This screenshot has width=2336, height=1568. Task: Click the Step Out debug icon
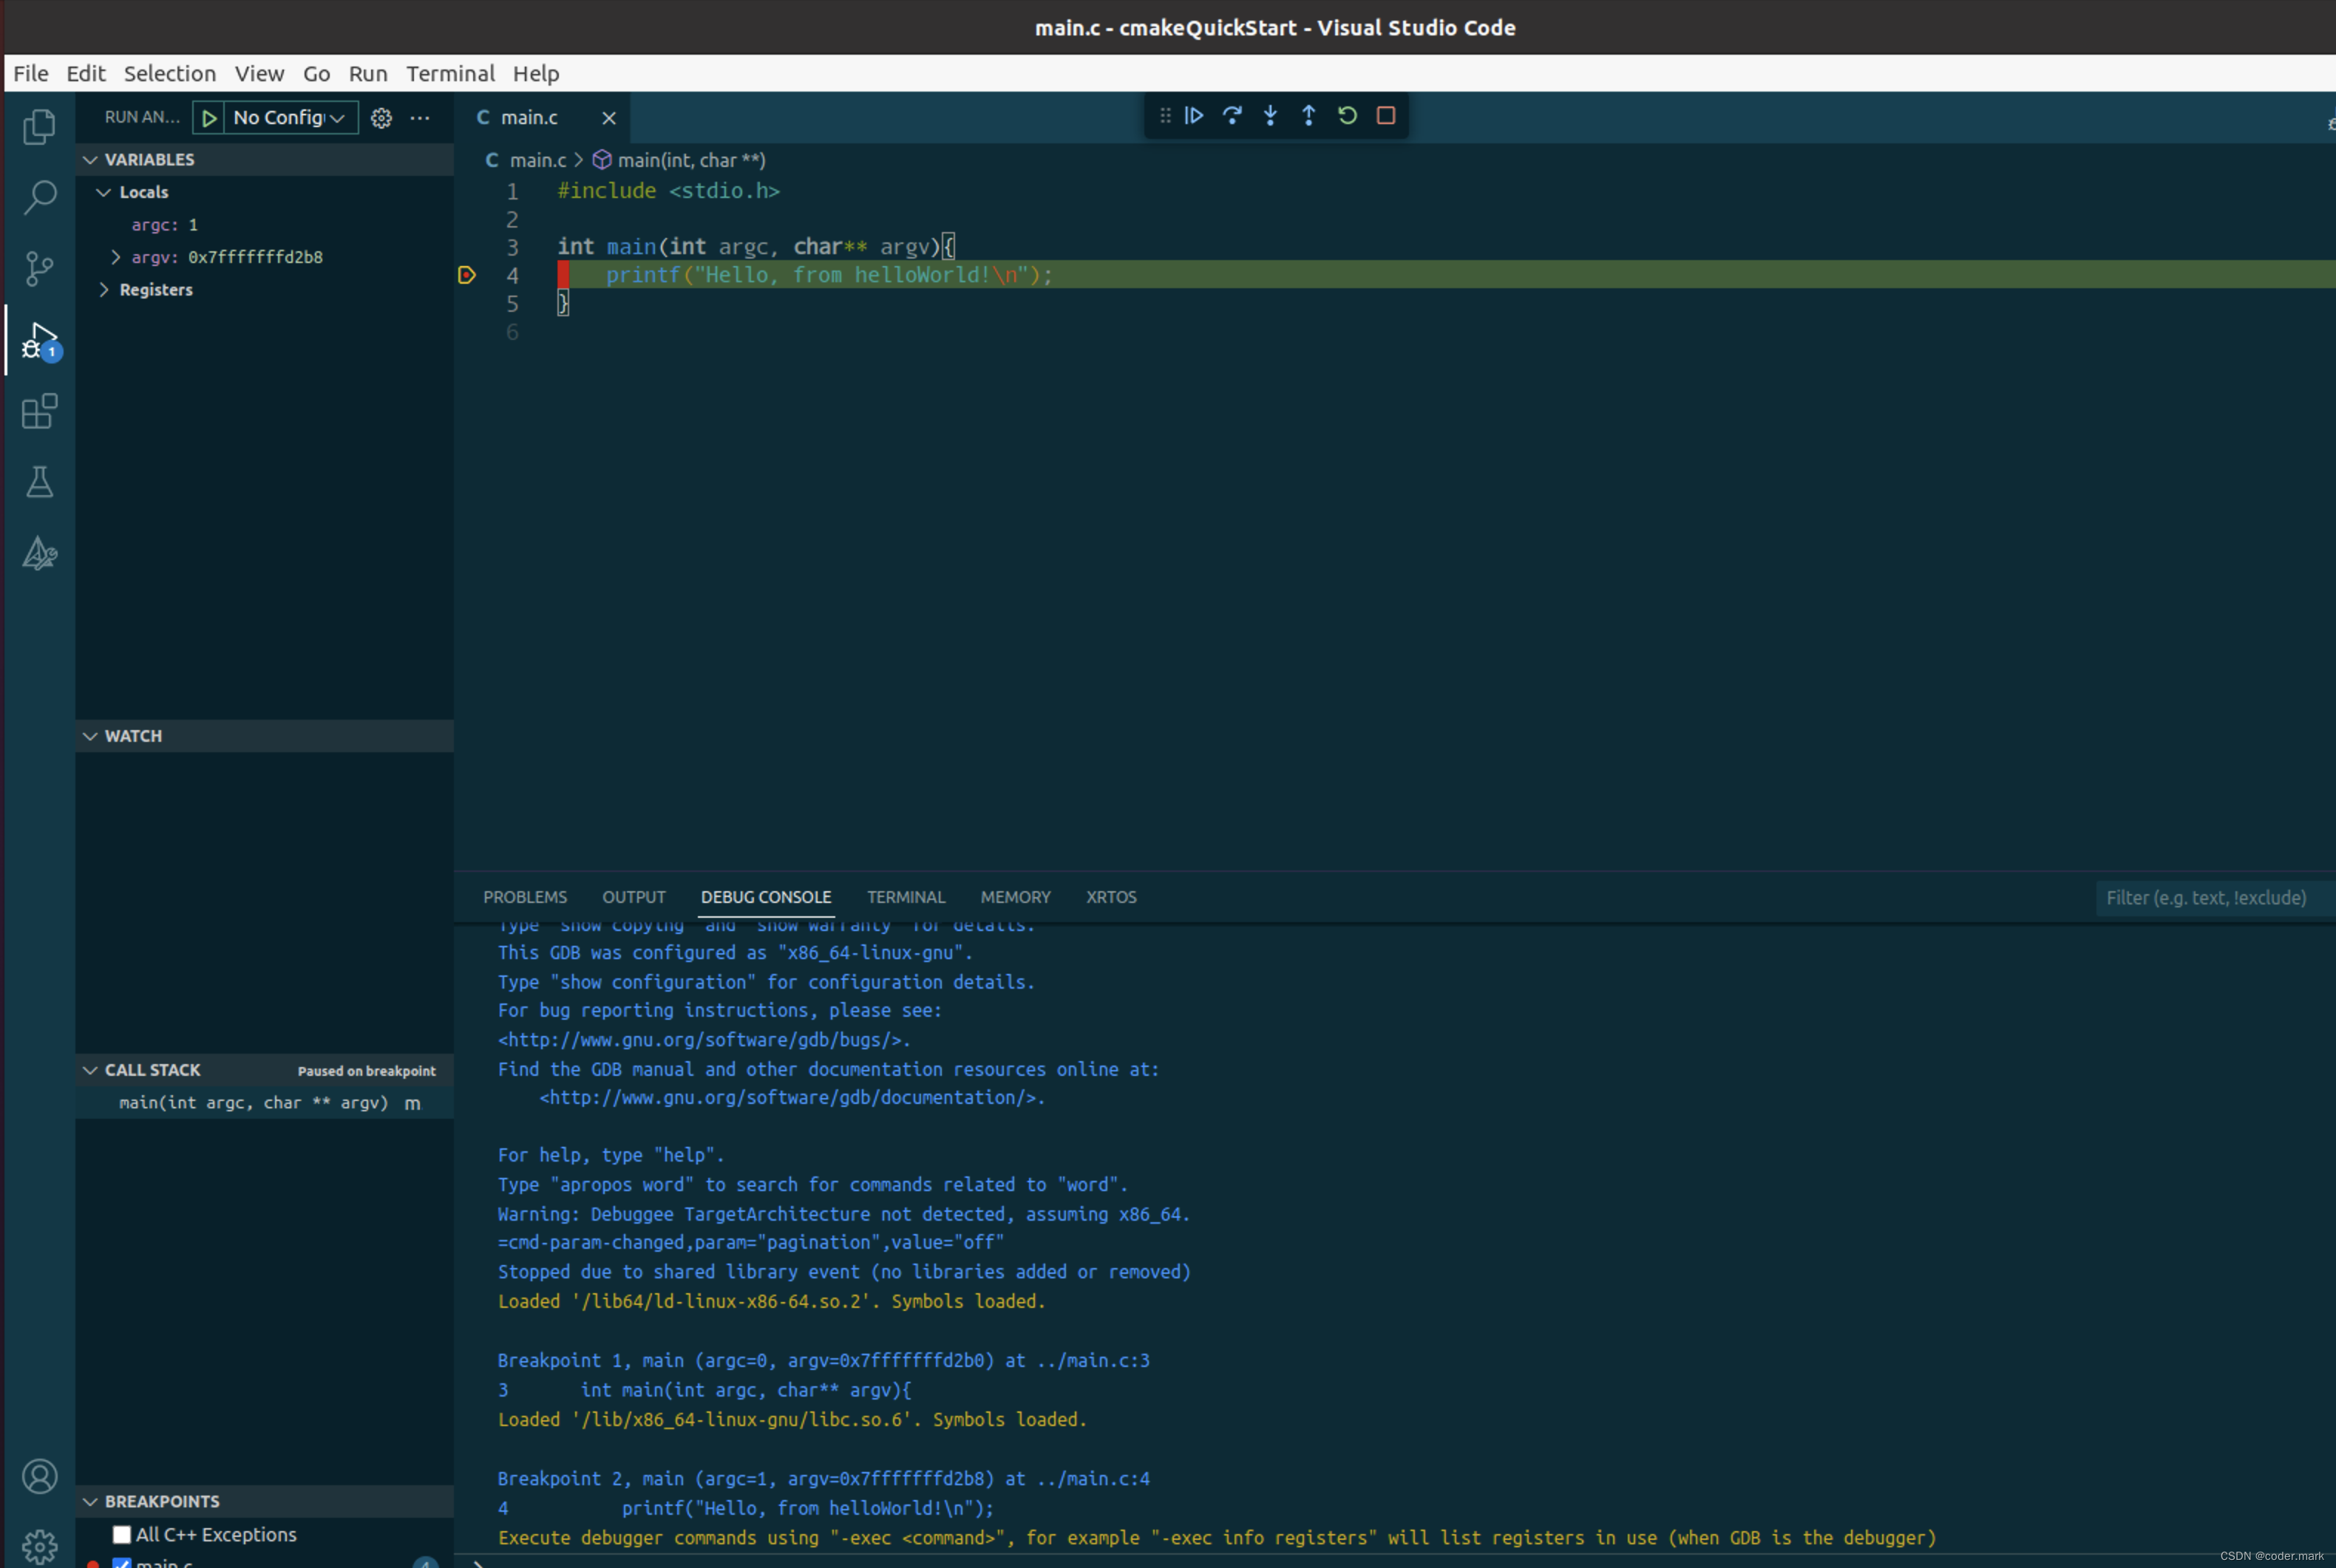1308,116
